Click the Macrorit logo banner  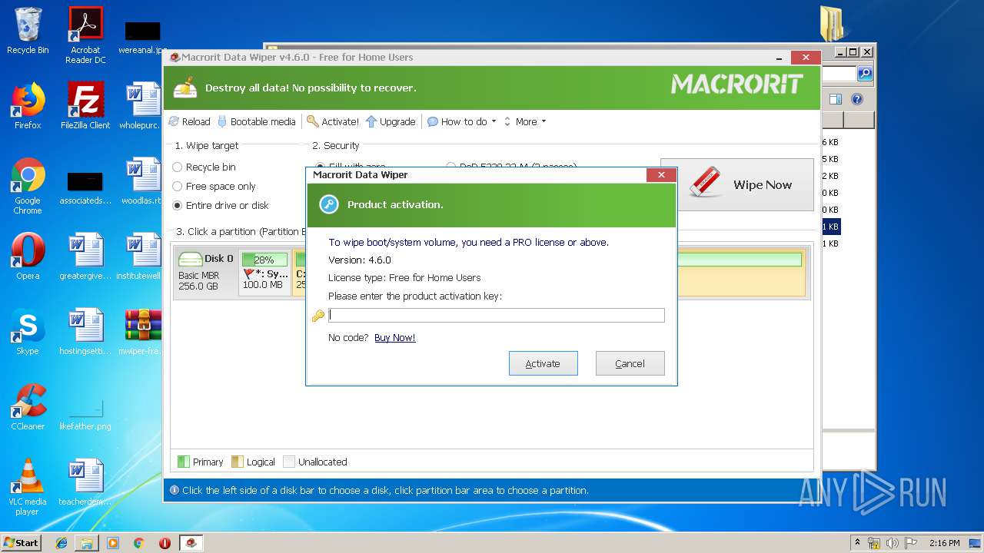click(x=736, y=84)
